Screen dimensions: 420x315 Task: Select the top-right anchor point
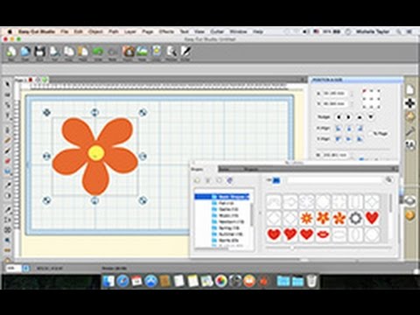pyautogui.click(x=379, y=91)
